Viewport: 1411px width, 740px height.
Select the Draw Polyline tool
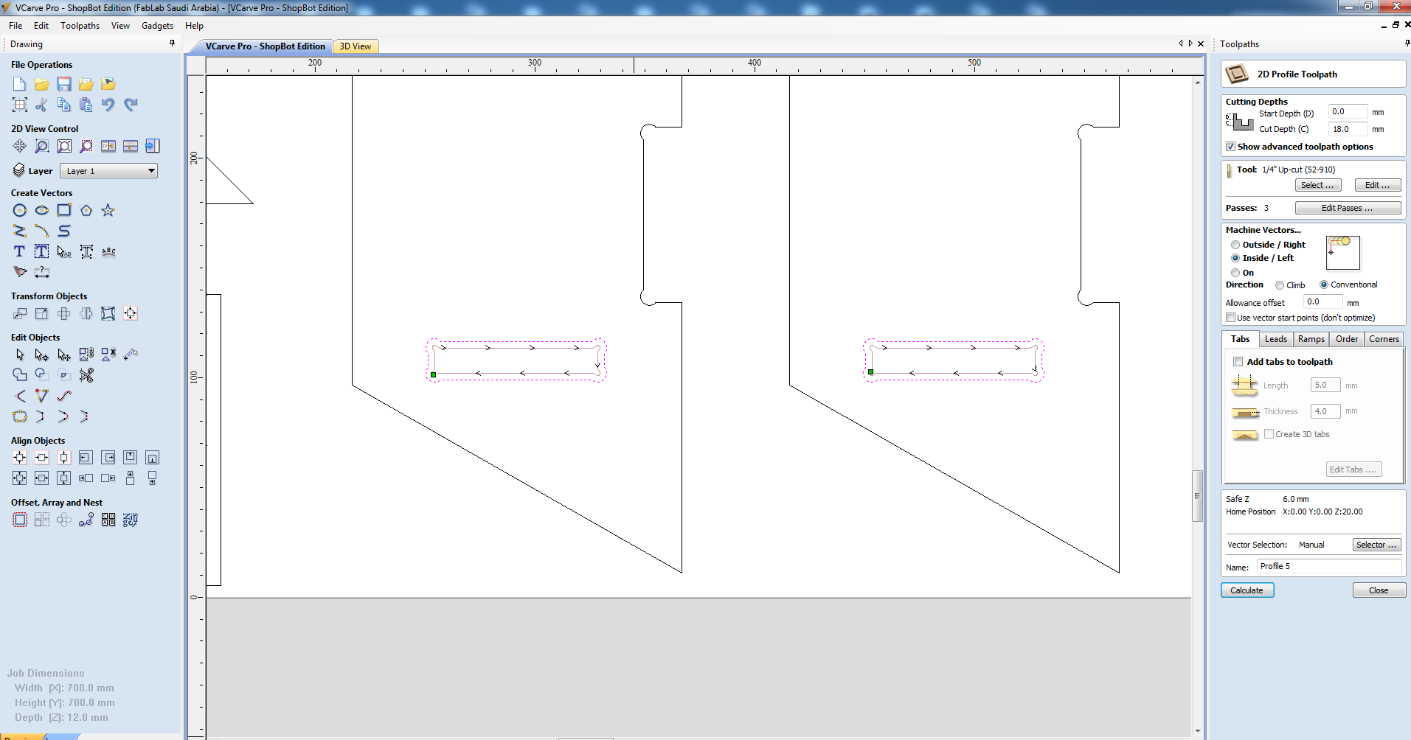pyautogui.click(x=20, y=231)
